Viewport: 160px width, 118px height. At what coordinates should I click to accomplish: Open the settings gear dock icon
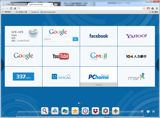coord(106,111)
